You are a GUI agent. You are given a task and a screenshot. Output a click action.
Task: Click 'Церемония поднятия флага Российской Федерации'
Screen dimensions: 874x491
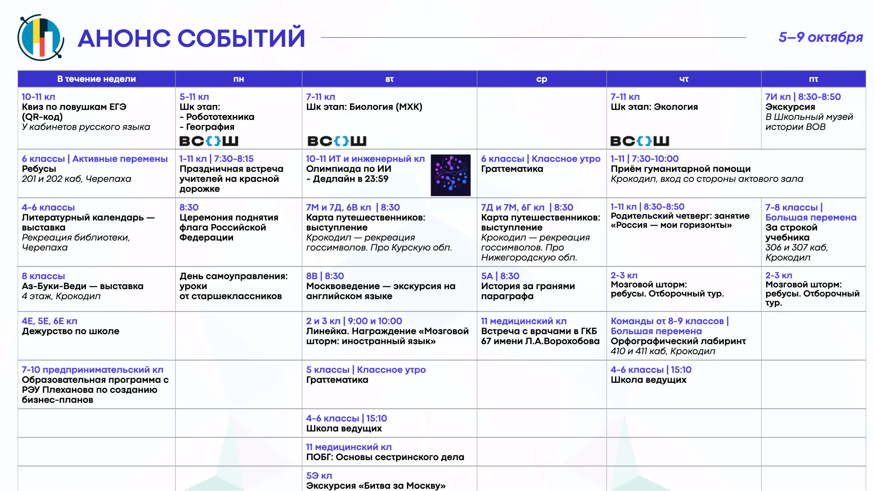(229, 227)
